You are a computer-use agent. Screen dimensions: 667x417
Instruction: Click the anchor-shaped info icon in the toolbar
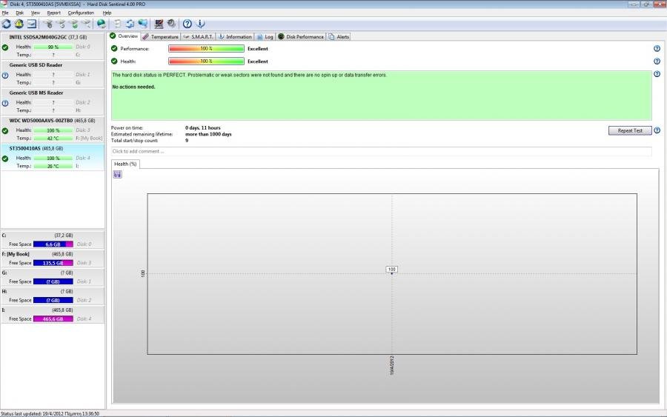[200, 24]
